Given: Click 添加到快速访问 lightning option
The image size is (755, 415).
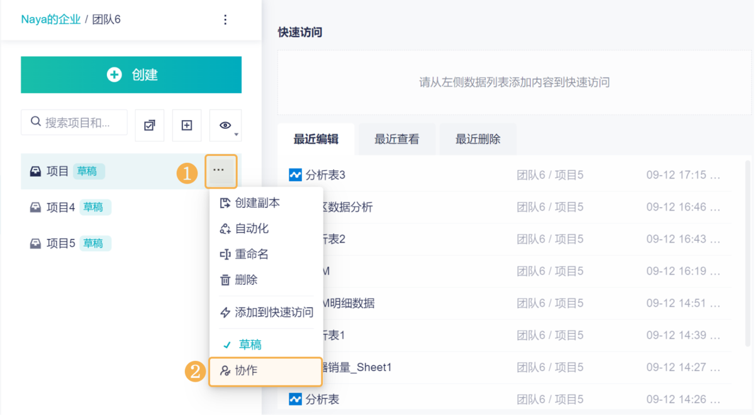Looking at the screenshot, I should click(x=273, y=313).
